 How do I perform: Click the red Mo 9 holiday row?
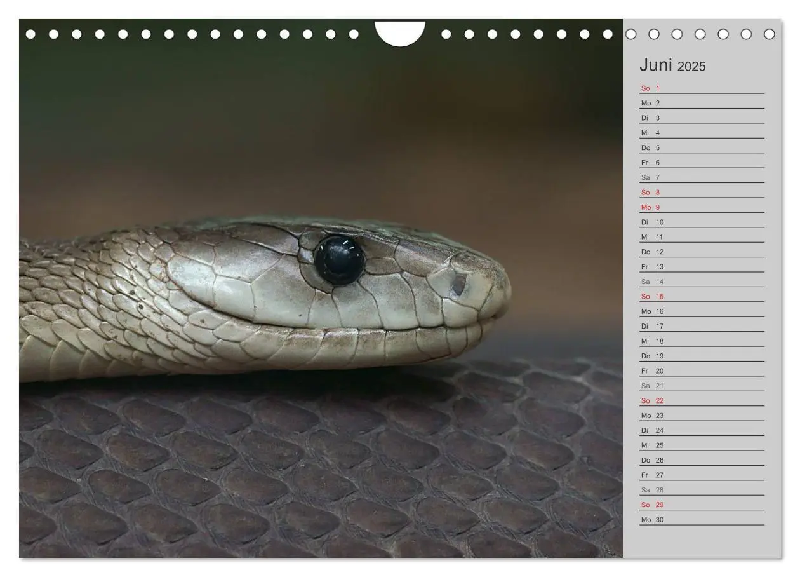(702, 207)
